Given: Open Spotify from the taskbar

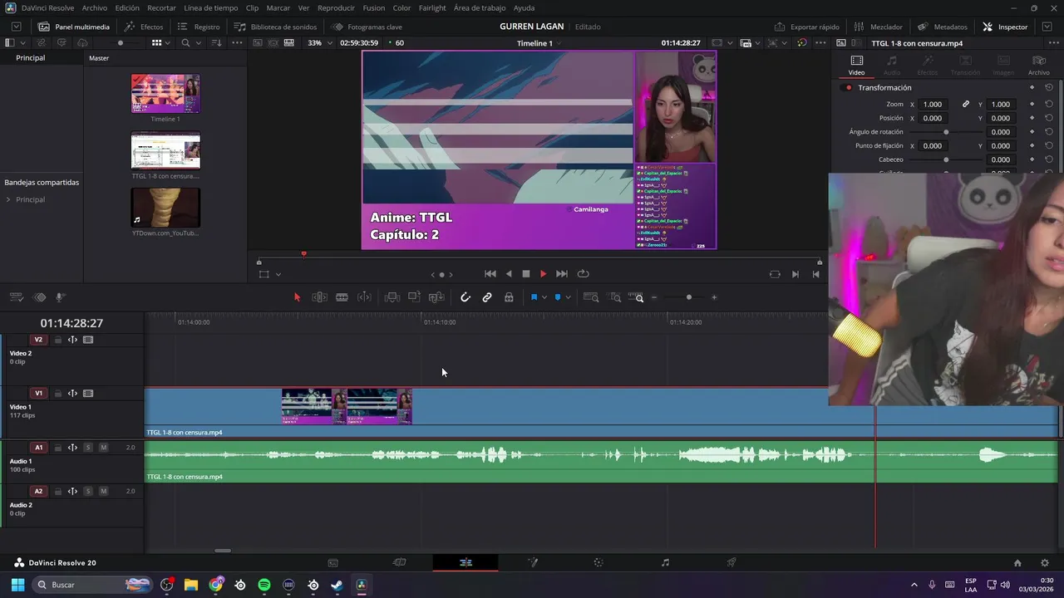Looking at the screenshot, I should (264, 585).
